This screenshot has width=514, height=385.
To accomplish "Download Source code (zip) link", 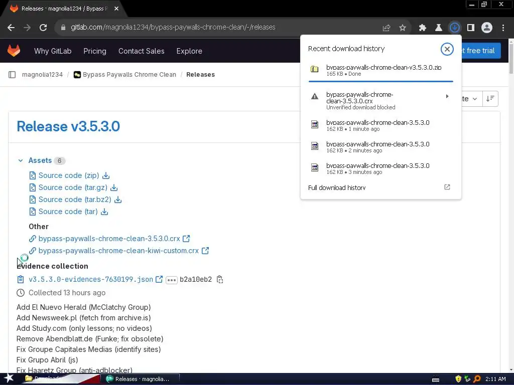I will point(69,175).
